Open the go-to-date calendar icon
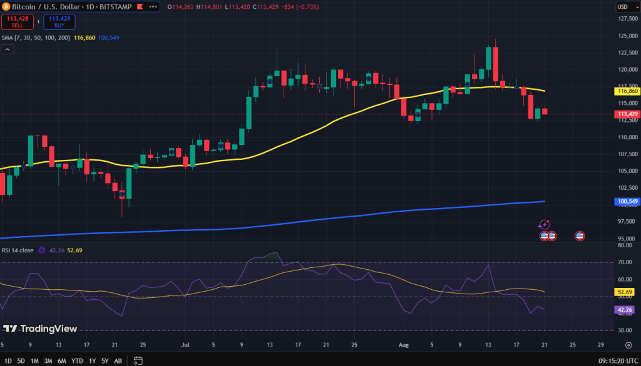This screenshot has height=366, width=641. point(138,361)
